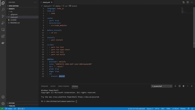The image size is (195, 110).
Task: Click deploy in the breadcrumb
Action: tap(58, 6)
